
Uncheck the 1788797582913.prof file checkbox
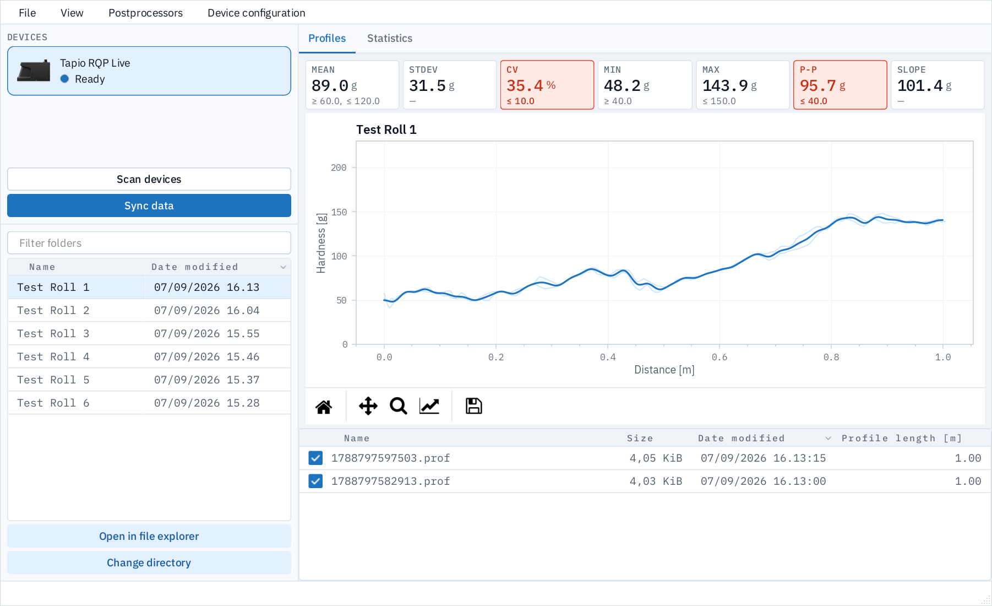pyautogui.click(x=315, y=481)
